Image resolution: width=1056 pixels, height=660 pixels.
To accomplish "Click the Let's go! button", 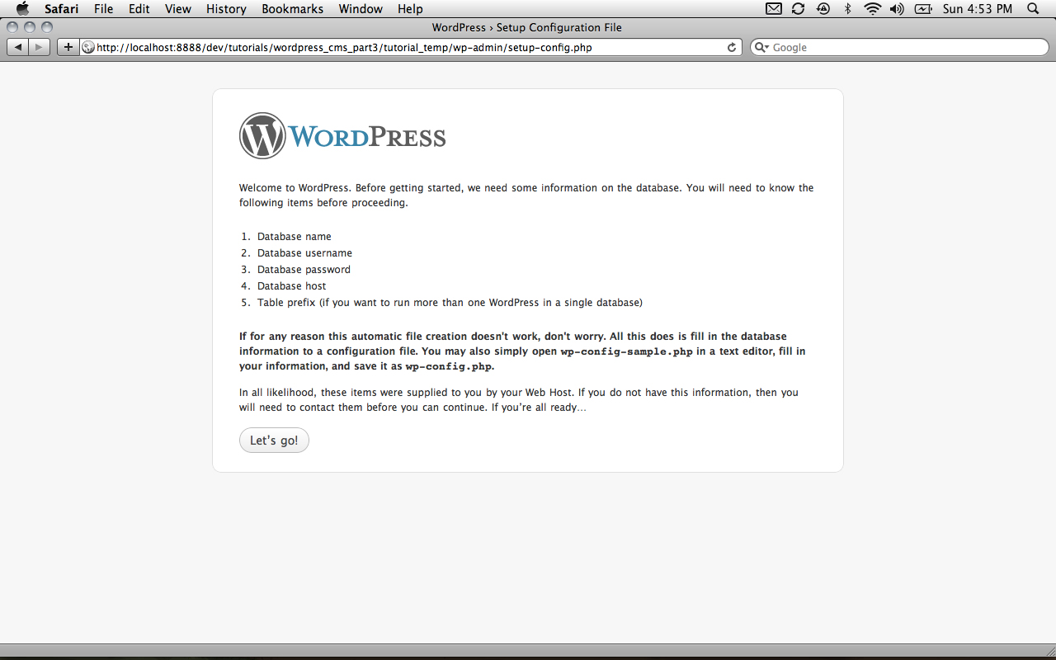I will point(274,441).
